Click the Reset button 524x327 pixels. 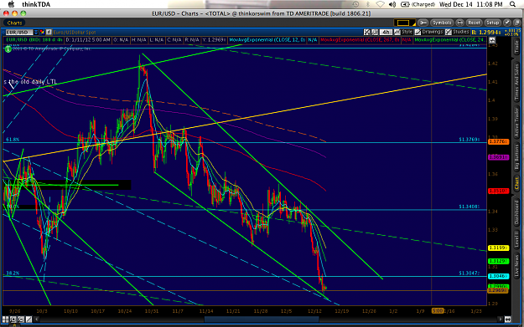(x=474, y=23)
